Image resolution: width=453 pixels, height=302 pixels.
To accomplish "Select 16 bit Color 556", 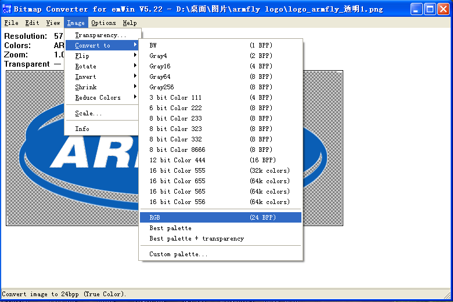I will (x=221, y=201).
